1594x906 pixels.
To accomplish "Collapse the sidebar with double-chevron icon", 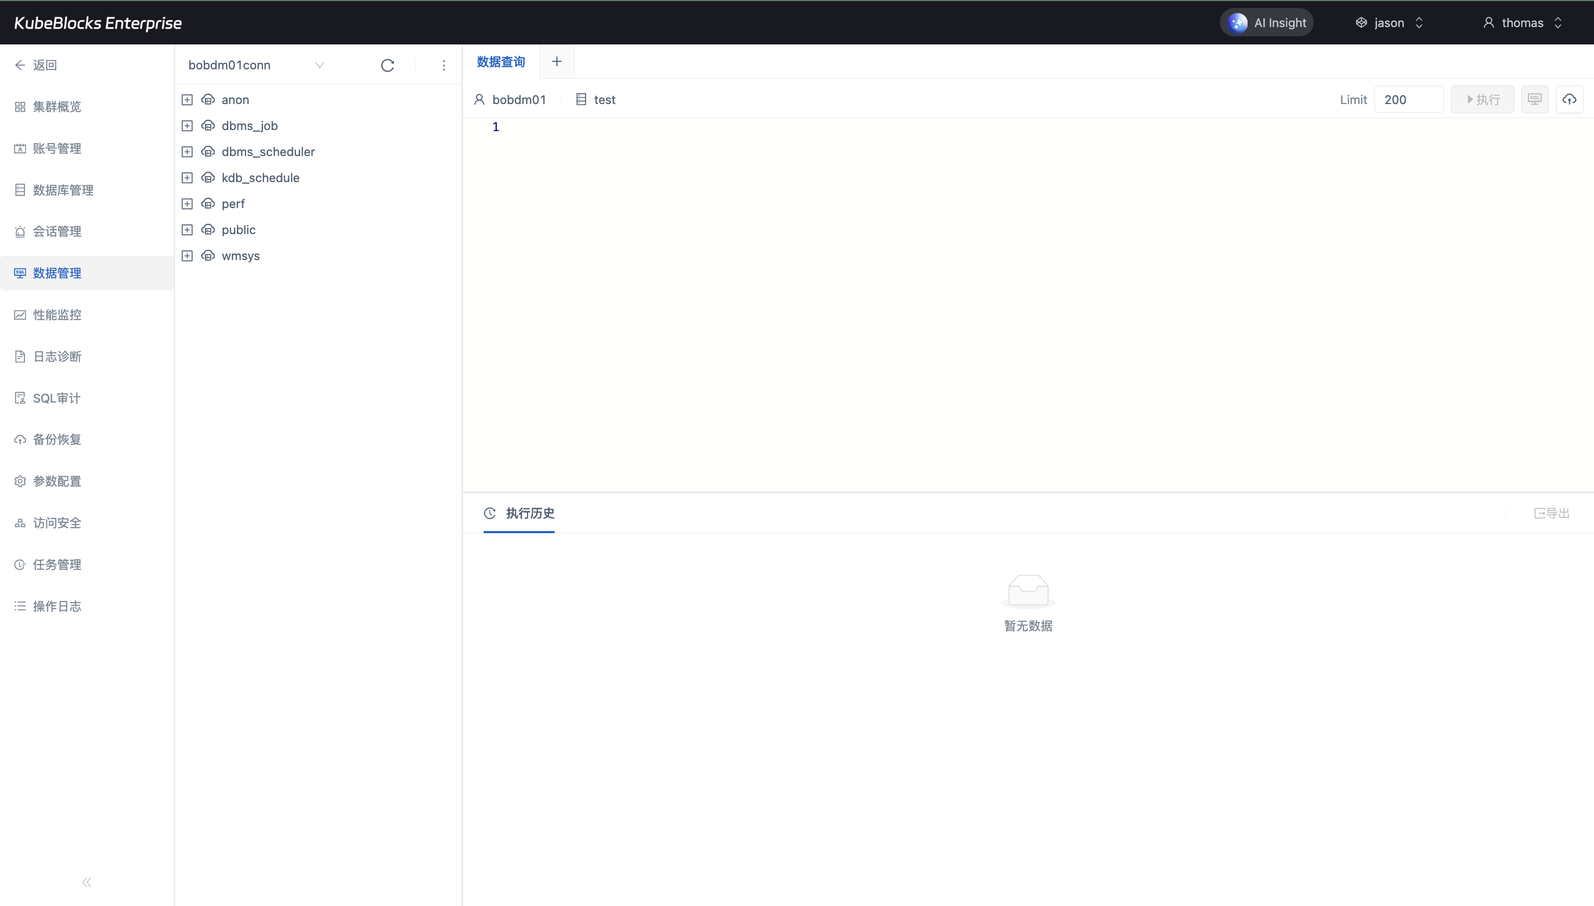I will click(87, 882).
